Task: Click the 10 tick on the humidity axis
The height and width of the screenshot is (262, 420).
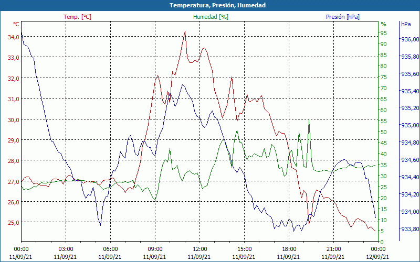Action: pyautogui.click(x=384, y=220)
